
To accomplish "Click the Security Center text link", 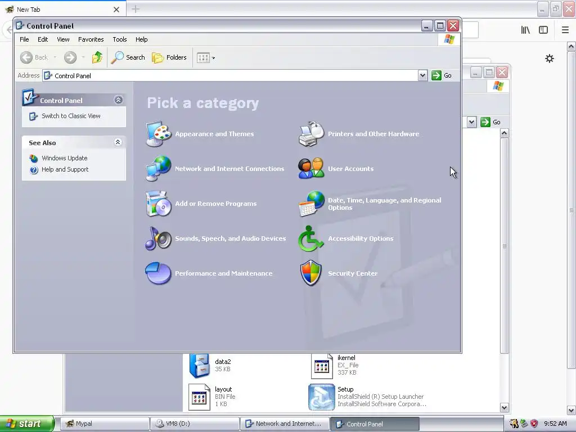I will pos(353,273).
